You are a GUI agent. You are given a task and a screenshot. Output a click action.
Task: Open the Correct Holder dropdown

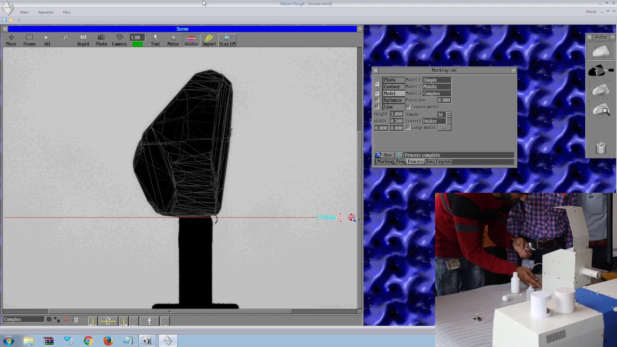pos(437,121)
